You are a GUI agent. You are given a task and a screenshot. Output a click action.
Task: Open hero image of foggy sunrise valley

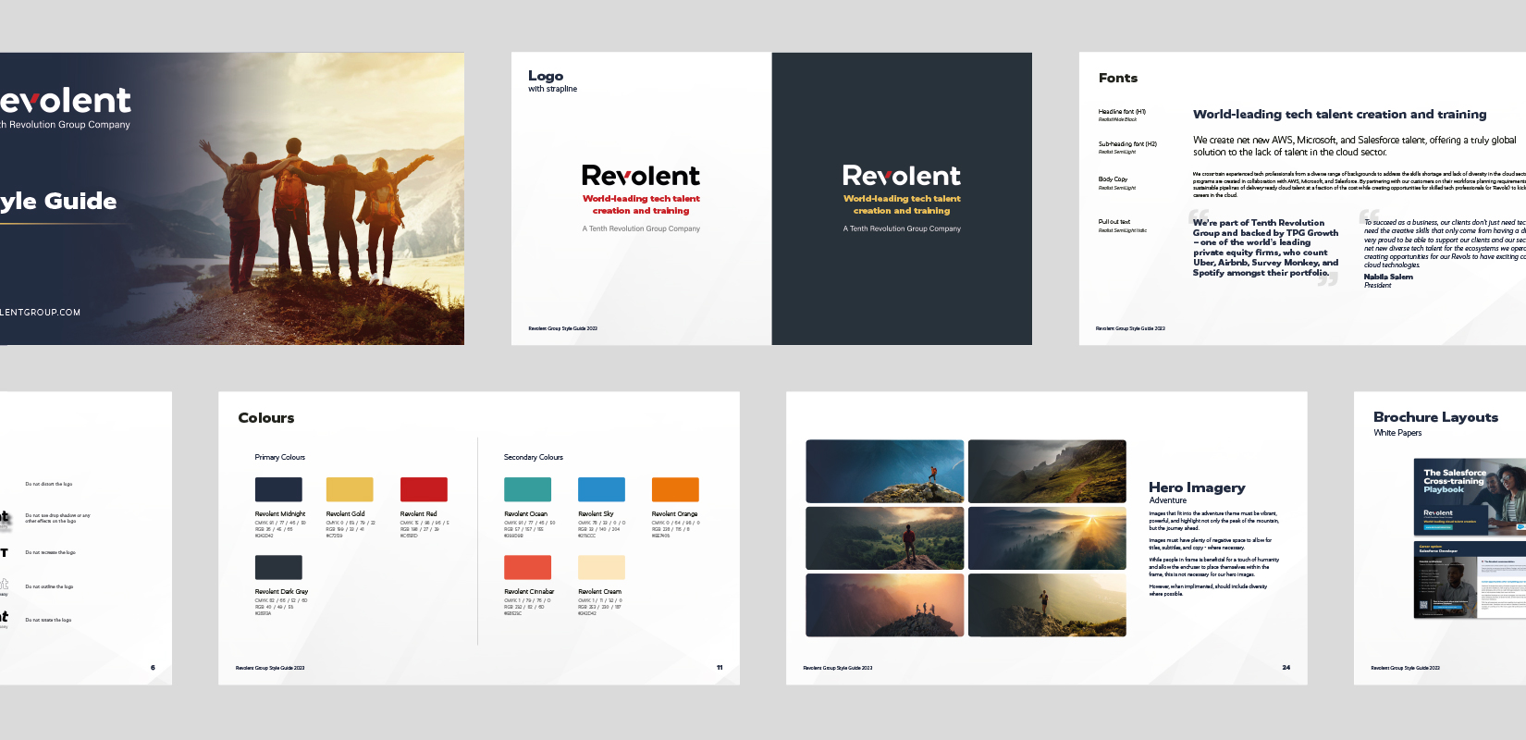(1047, 538)
